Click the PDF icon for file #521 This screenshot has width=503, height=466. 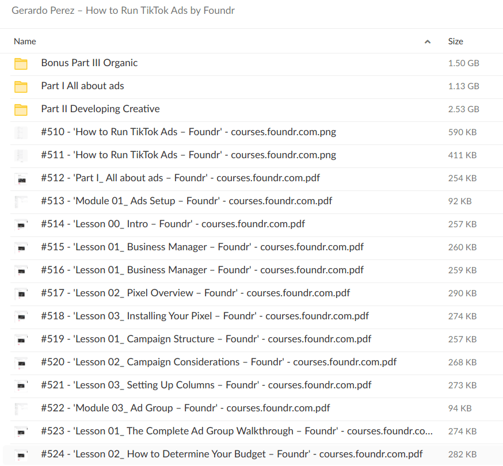point(21,386)
